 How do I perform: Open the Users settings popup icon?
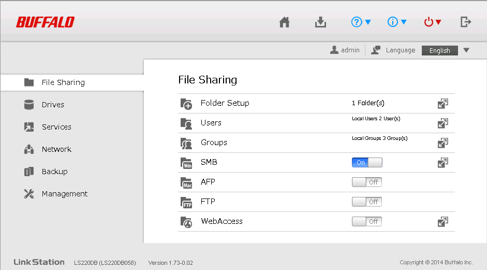pos(442,123)
